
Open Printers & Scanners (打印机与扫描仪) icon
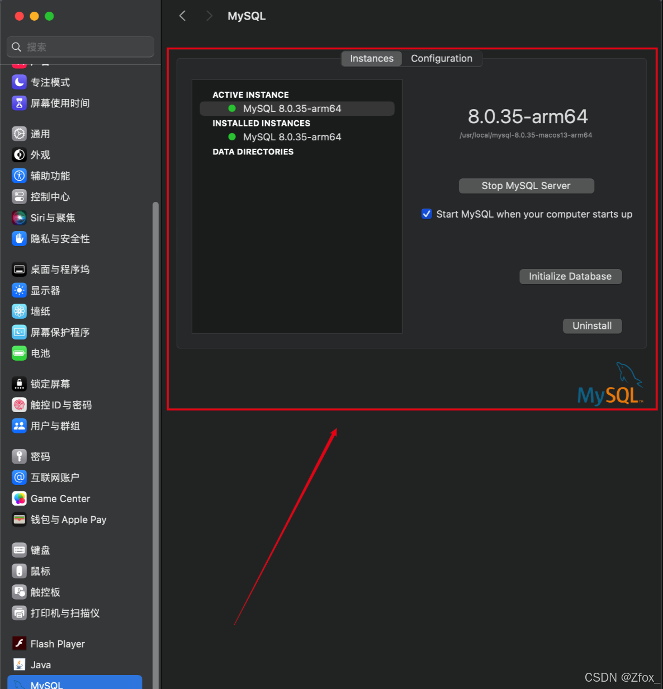(20, 613)
